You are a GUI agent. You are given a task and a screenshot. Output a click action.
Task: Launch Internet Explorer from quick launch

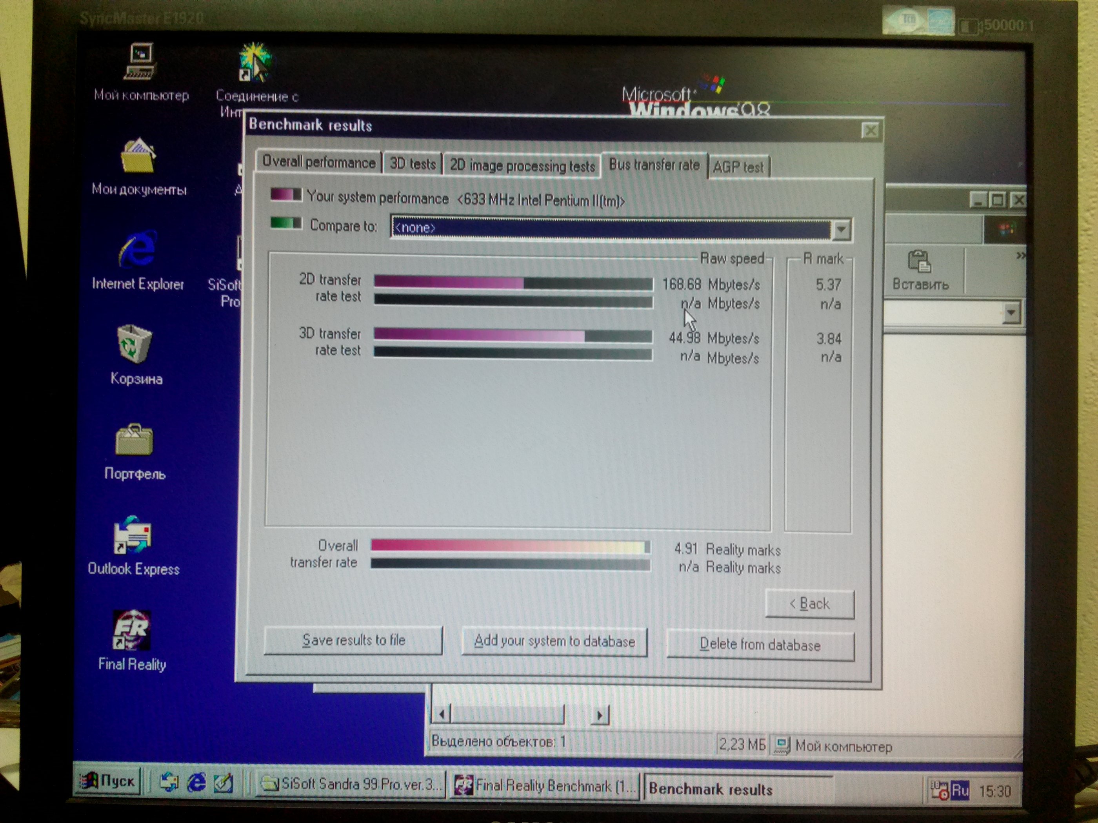coord(196,783)
